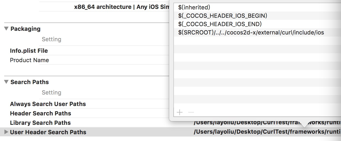Select the $(SRCROOT) curl include path entry

coord(251,33)
